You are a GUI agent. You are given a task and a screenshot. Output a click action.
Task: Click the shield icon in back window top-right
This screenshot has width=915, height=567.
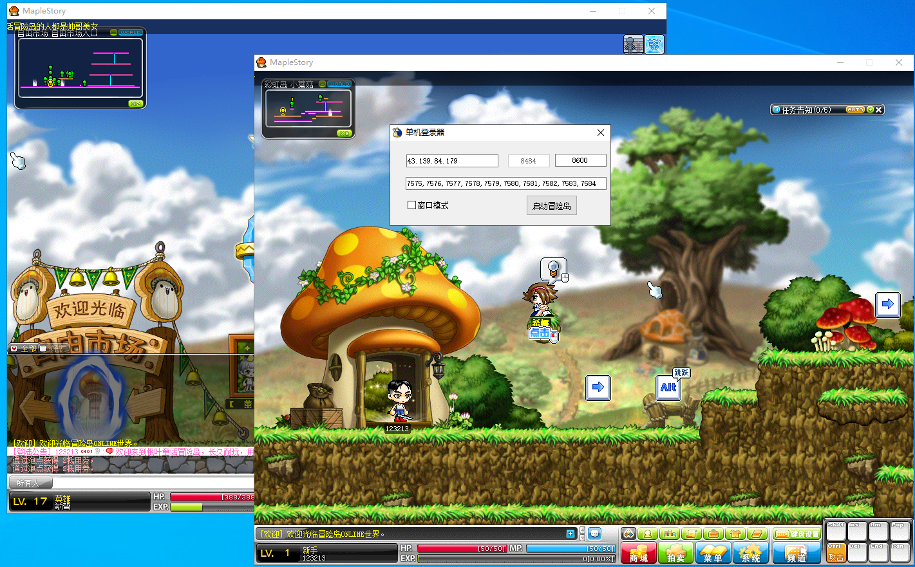coord(654,44)
